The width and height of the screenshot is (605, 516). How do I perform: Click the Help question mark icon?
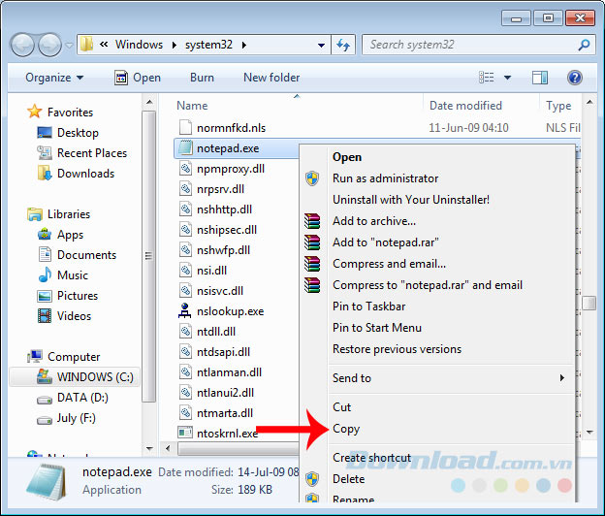click(574, 78)
